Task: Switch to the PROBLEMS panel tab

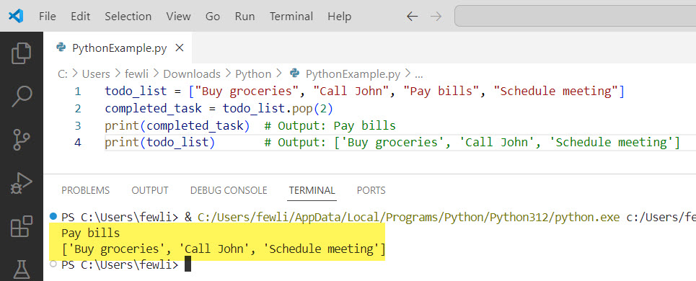Action: [86, 191]
